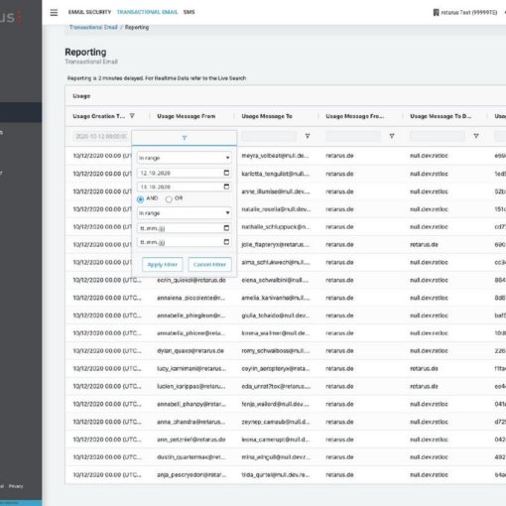Open calendar for second empty tt.mm.jjjj field
The image size is (506, 506).
pos(226,242)
